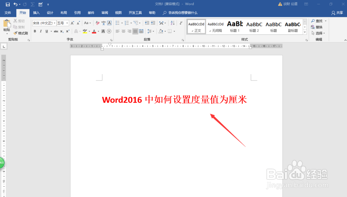This screenshot has height=197, width=347.
Task: Apply the 无间隔 (No Spacing) style
Action: 215,27
